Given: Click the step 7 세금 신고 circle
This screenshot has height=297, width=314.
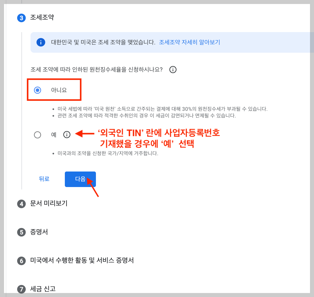Looking at the screenshot, I should [x=21, y=289].
